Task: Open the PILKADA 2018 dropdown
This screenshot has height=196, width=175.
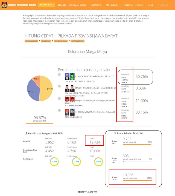Action: click(46, 5)
